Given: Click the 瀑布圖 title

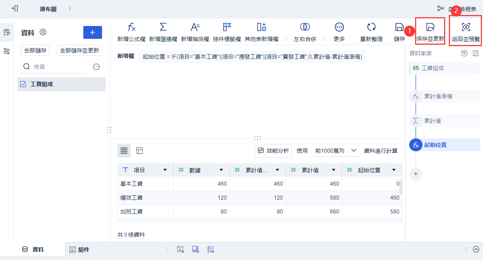Looking at the screenshot, I should tap(48, 9).
